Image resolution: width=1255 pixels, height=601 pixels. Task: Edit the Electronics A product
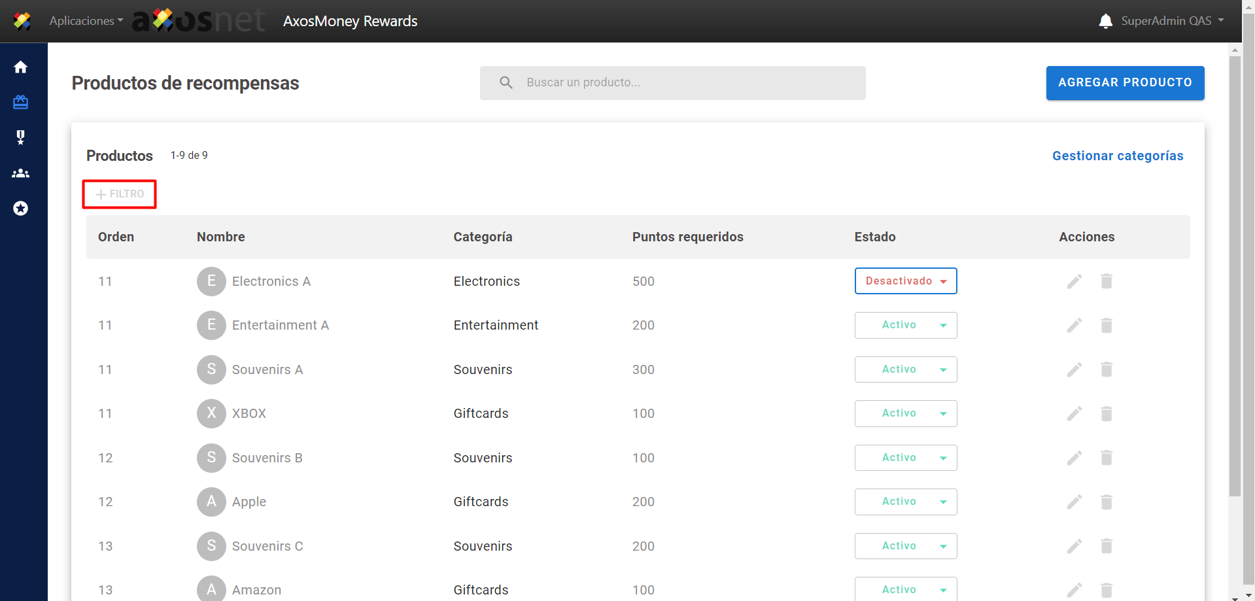(x=1074, y=281)
